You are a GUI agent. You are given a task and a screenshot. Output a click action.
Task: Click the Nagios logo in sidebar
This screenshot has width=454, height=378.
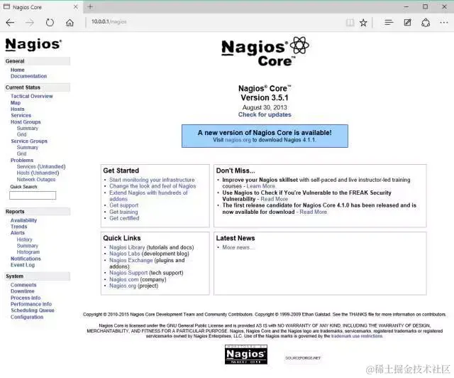(33, 44)
